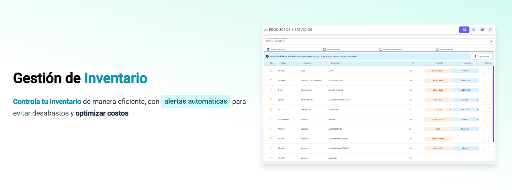Click the Tipo column header
The width and height of the screenshot is (512, 190).
point(272,63)
